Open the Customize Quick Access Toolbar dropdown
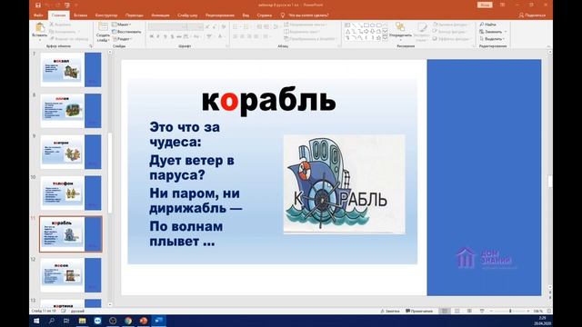582x327 pixels. point(76,5)
